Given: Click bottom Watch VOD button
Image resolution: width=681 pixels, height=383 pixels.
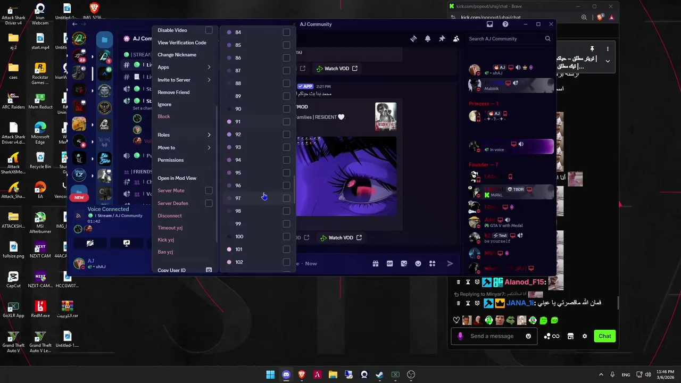Looking at the screenshot, I should pos(340,238).
